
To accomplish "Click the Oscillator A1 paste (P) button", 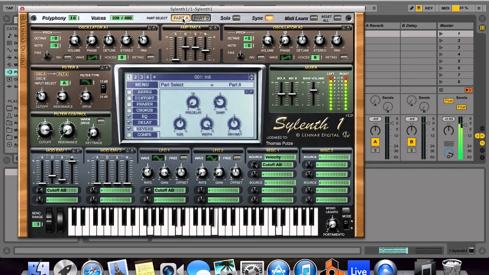I will pyautogui.click(x=154, y=27).
